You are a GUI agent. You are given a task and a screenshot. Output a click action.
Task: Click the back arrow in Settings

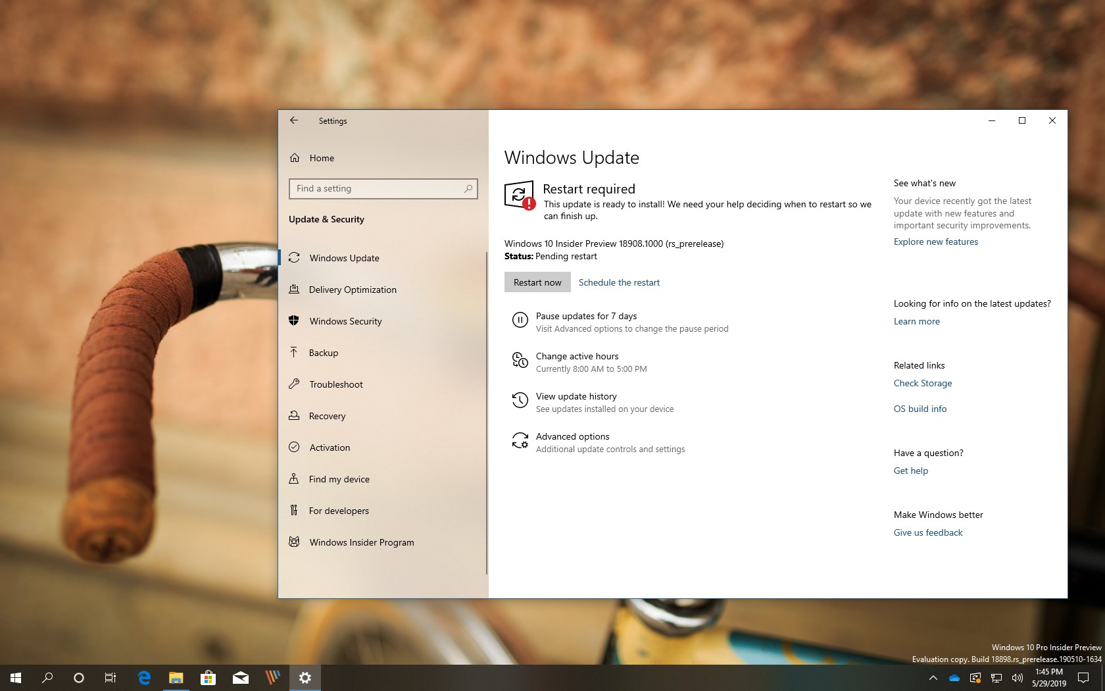pos(294,120)
